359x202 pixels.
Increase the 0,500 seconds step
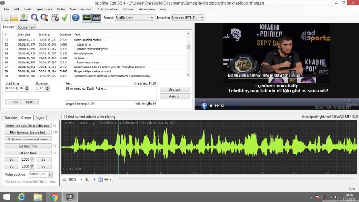tap(32, 159)
